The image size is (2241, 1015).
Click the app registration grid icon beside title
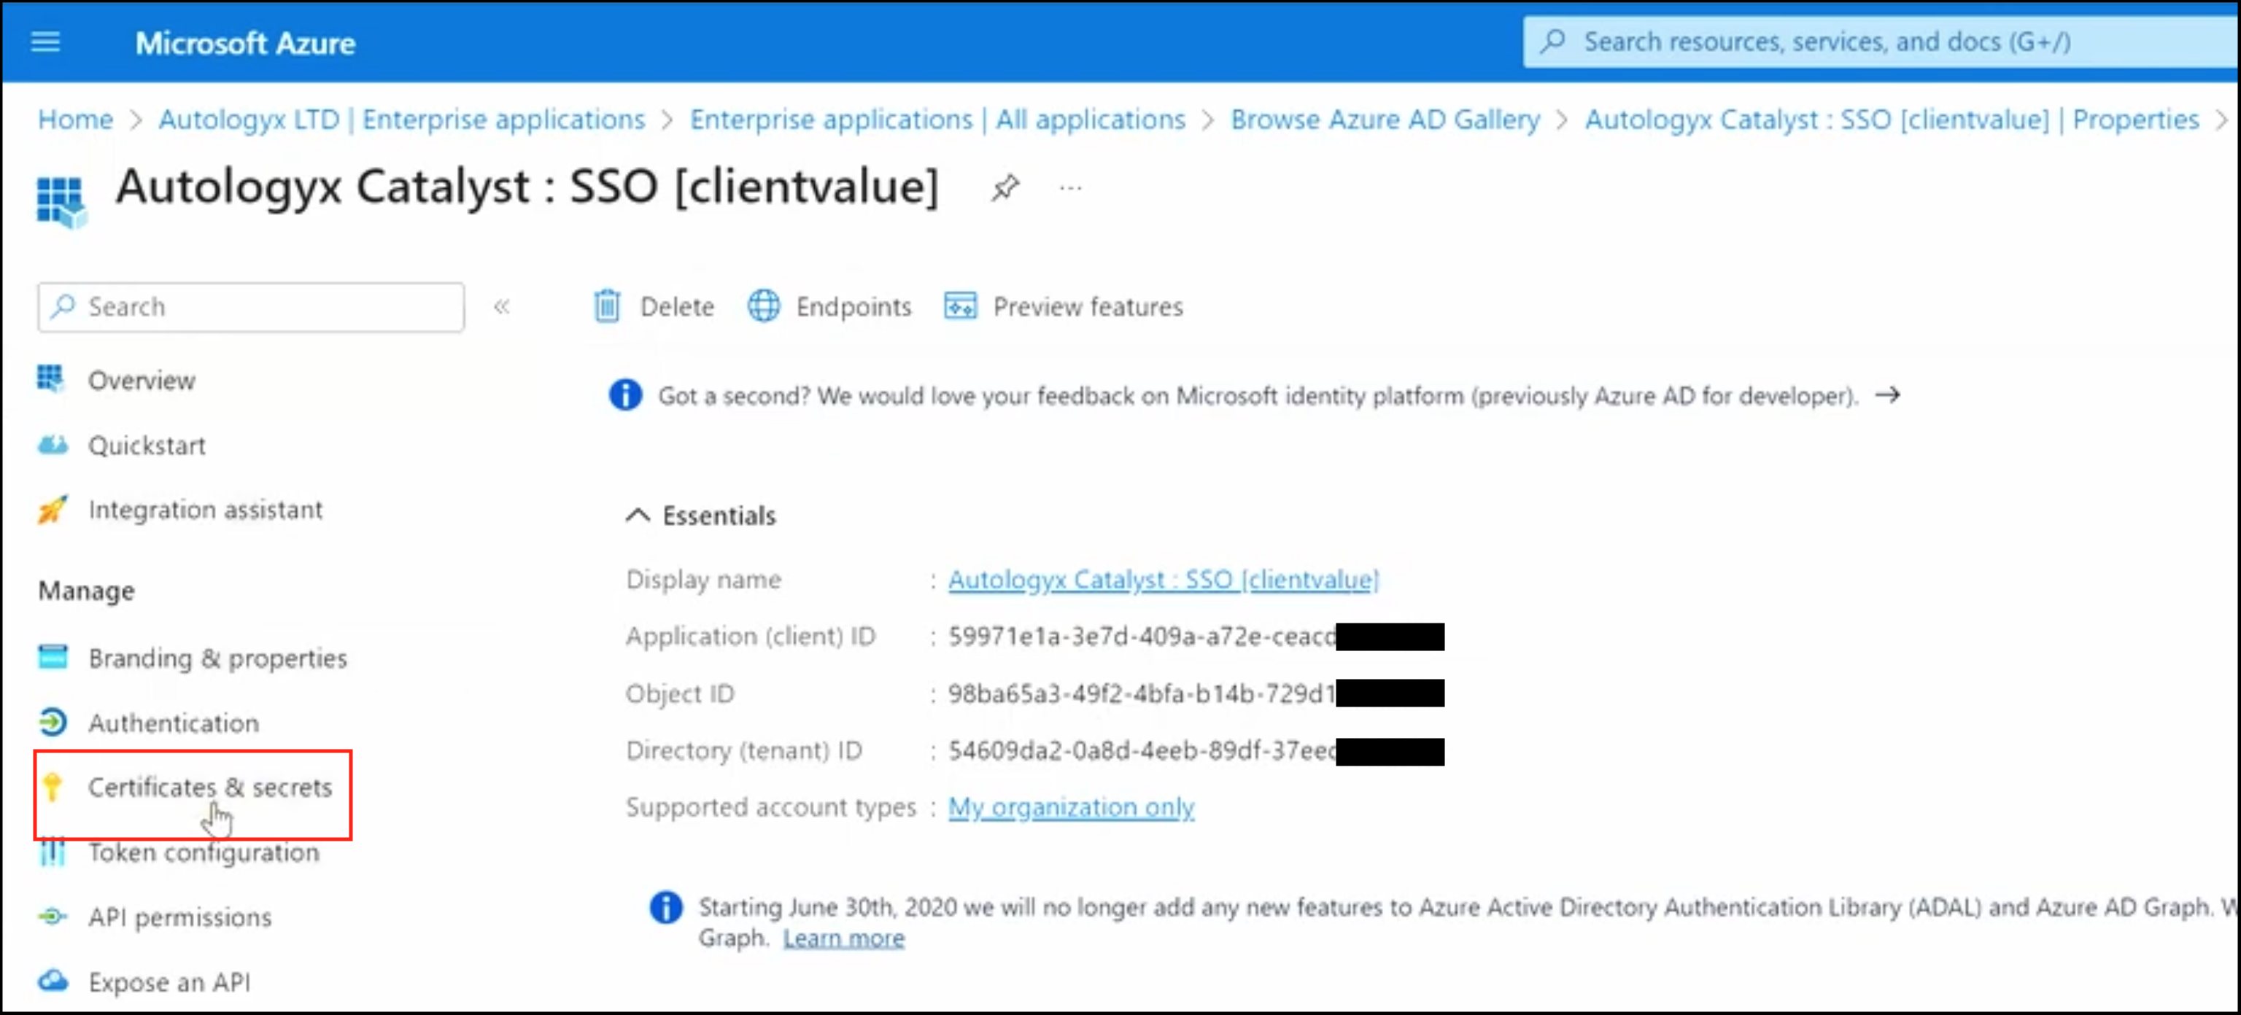click(x=61, y=201)
